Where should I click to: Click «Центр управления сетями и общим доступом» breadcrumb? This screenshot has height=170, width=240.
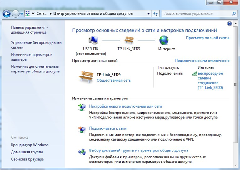point(93,13)
